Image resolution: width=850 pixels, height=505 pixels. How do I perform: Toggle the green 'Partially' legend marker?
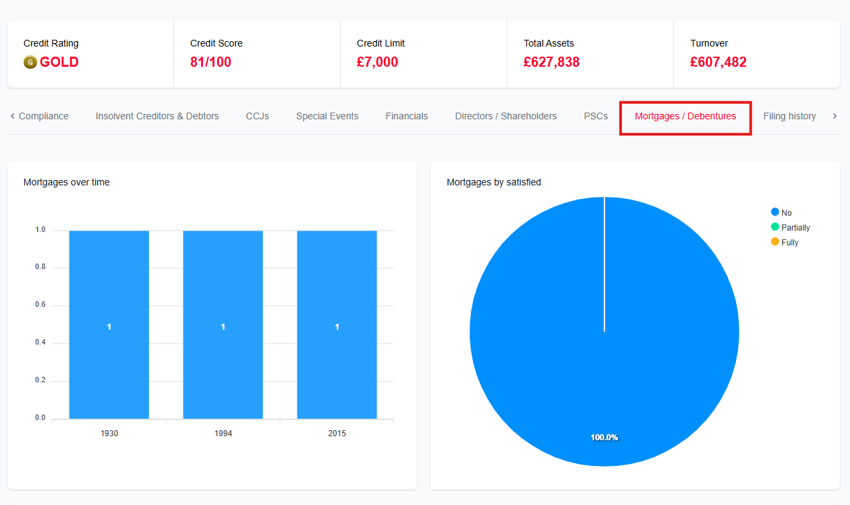click(x=775, y=227)
